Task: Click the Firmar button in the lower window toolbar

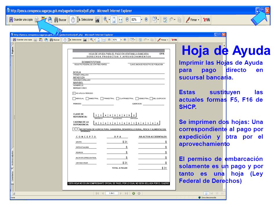Action: [162, 40]
